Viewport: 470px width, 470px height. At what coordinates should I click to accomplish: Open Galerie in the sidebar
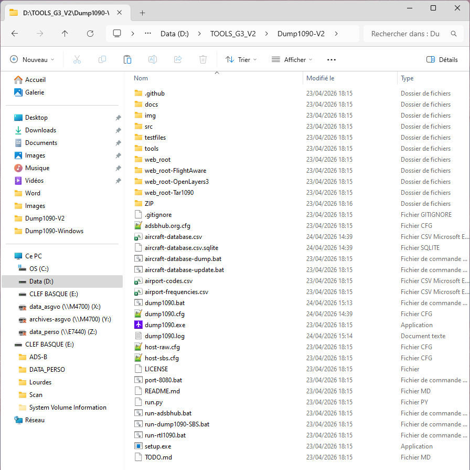29,92
